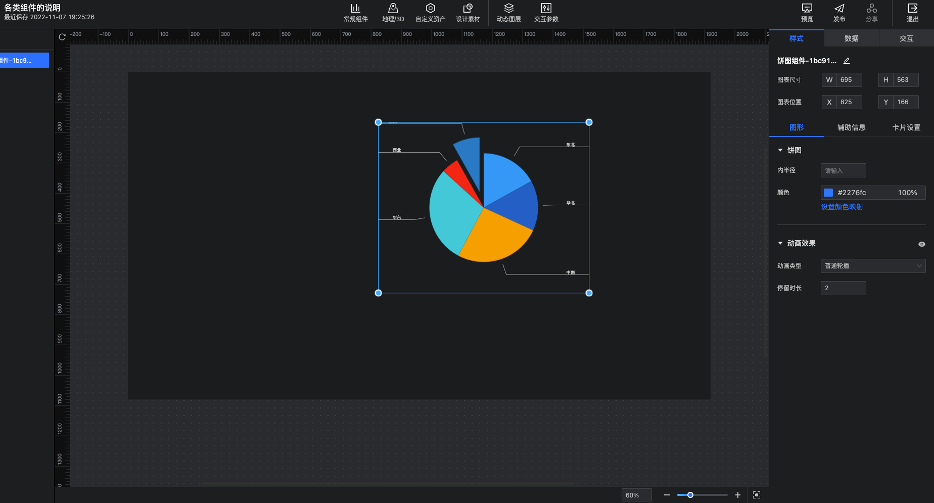Click the bottom-right selection handle
Viewport: 934px width, 503px height.
pyautogui.click(x=589, y=293)
